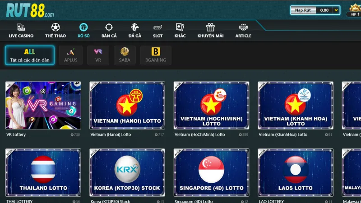Click the 91 play count on KhanhHoa Lotto
This screenshot has height=203, width=361.
329,134
